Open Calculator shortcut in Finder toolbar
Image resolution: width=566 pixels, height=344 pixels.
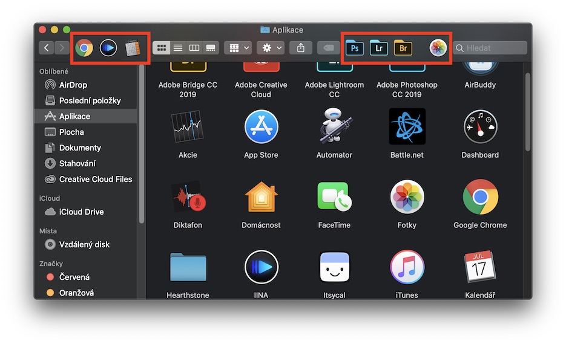(133, 48)
